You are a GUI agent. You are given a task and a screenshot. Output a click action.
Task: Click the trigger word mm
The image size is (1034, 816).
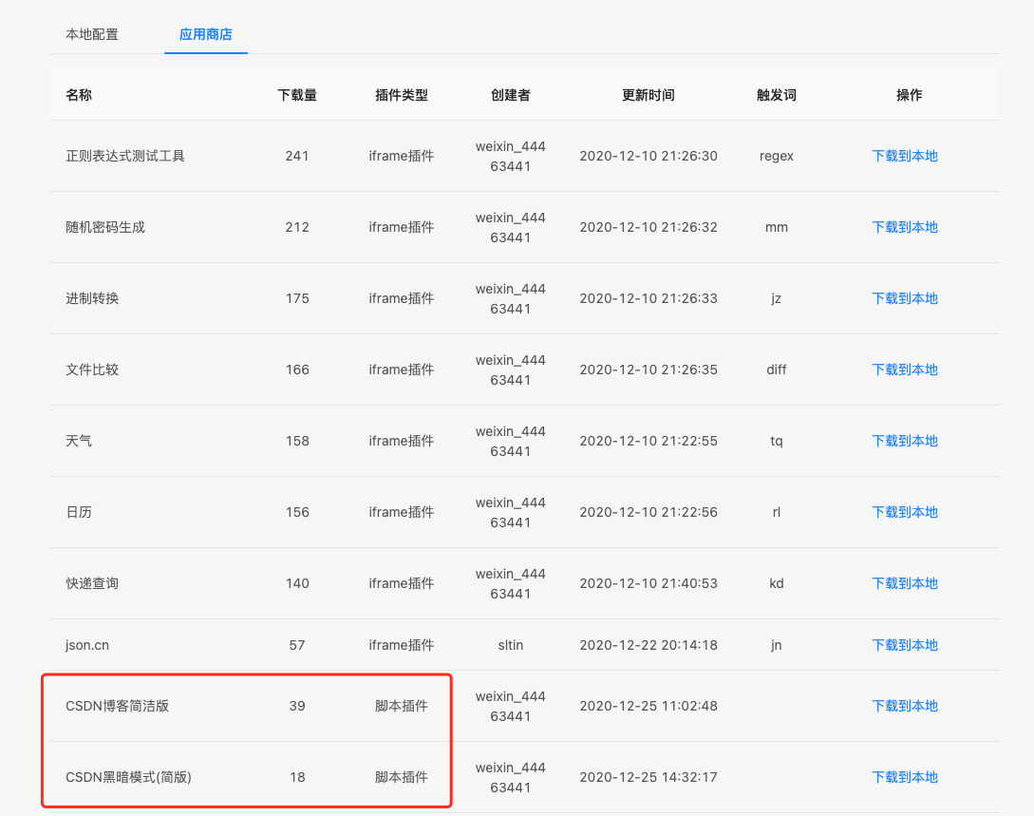776,227
